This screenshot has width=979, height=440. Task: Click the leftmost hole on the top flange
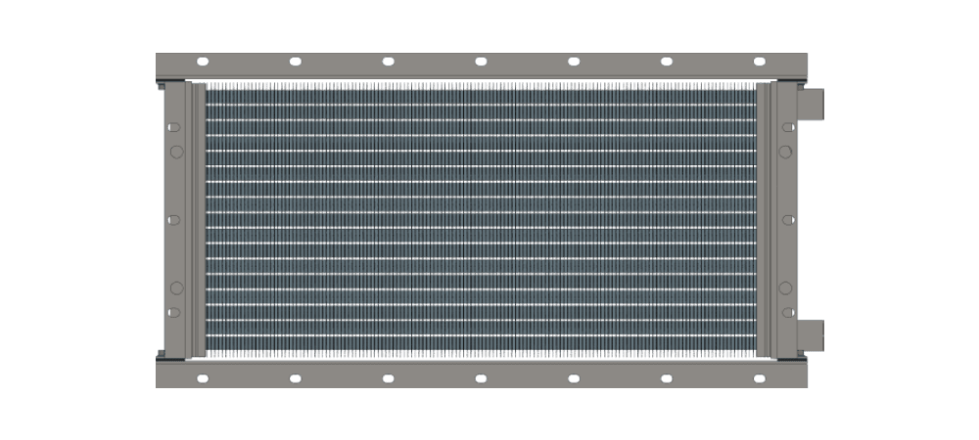tap(203, 61)
